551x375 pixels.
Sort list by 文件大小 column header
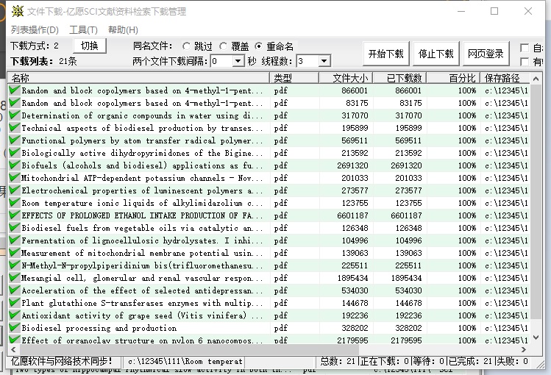(349, 78)
